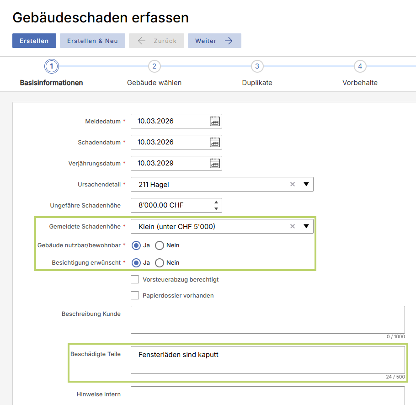Screen dimensions: 416x405
Task: Select Ja for Besichtigung erwünscht
Action: pos(136,263)
